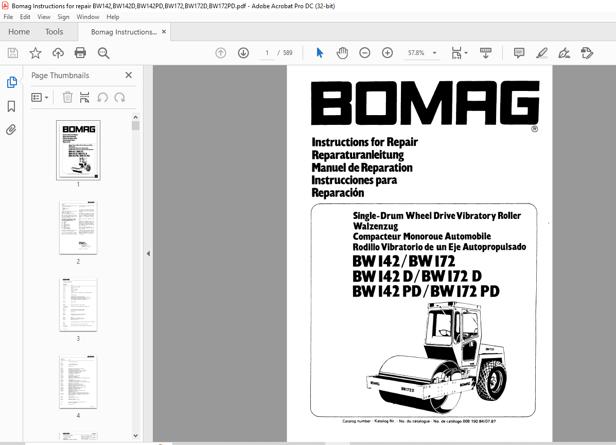Click the fit page scrolling icon

(x=456, y=53)
